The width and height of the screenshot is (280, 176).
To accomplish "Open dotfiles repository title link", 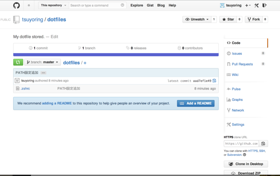I will click(57, 20).
